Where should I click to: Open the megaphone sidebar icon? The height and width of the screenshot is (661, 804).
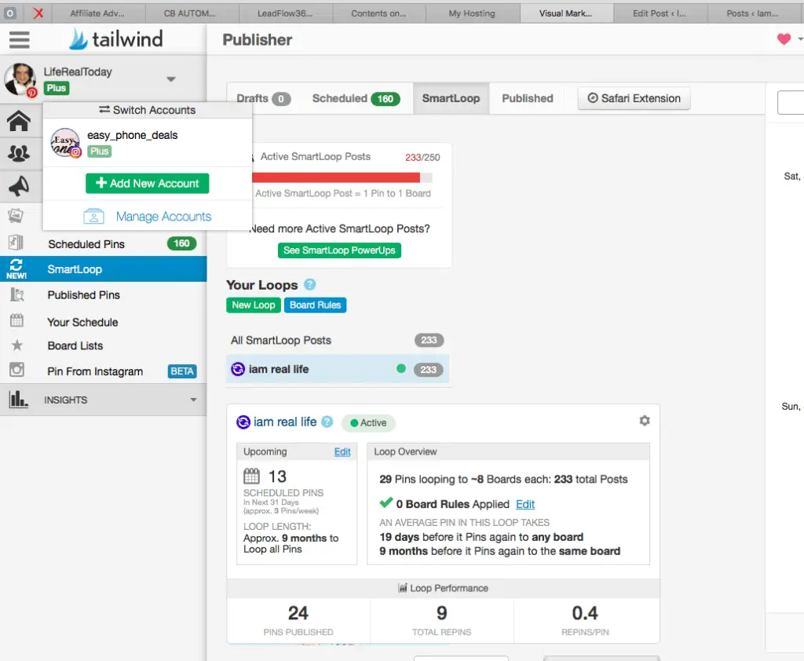point(19,185)
